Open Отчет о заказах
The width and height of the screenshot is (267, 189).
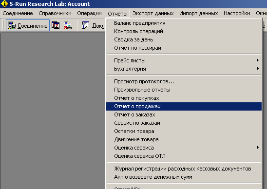(x=184, y=115)
